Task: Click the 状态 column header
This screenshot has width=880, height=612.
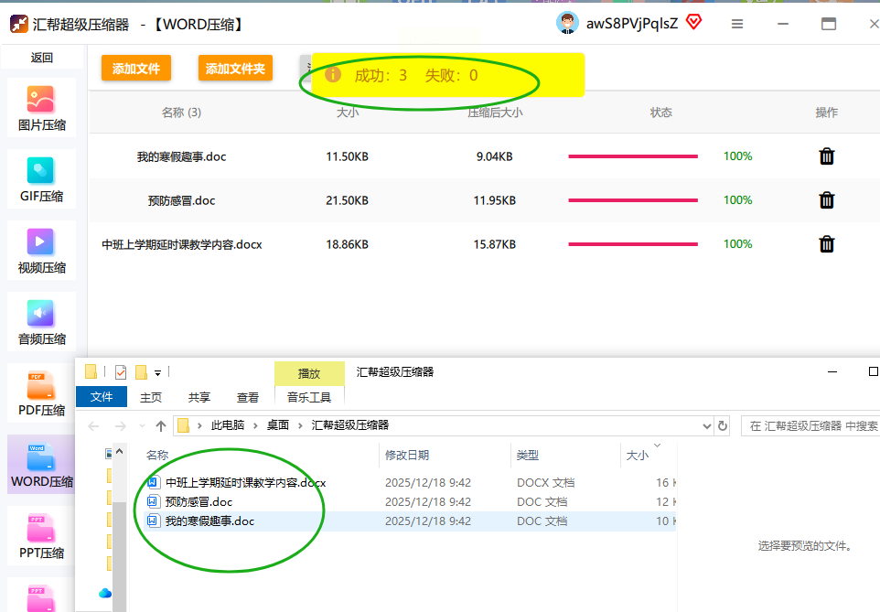Action: [x=660, y=113]
